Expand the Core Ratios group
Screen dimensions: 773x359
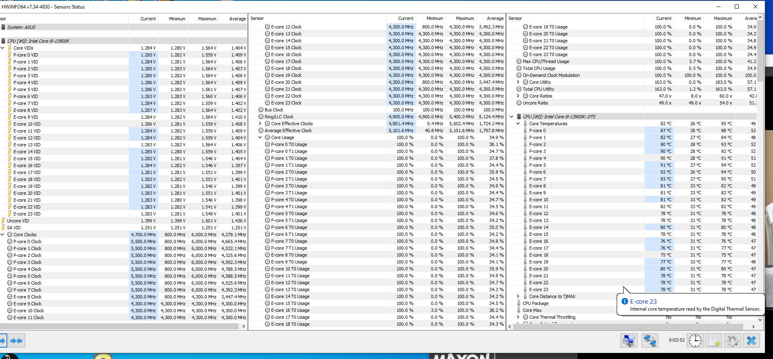(x=518, y=96)
